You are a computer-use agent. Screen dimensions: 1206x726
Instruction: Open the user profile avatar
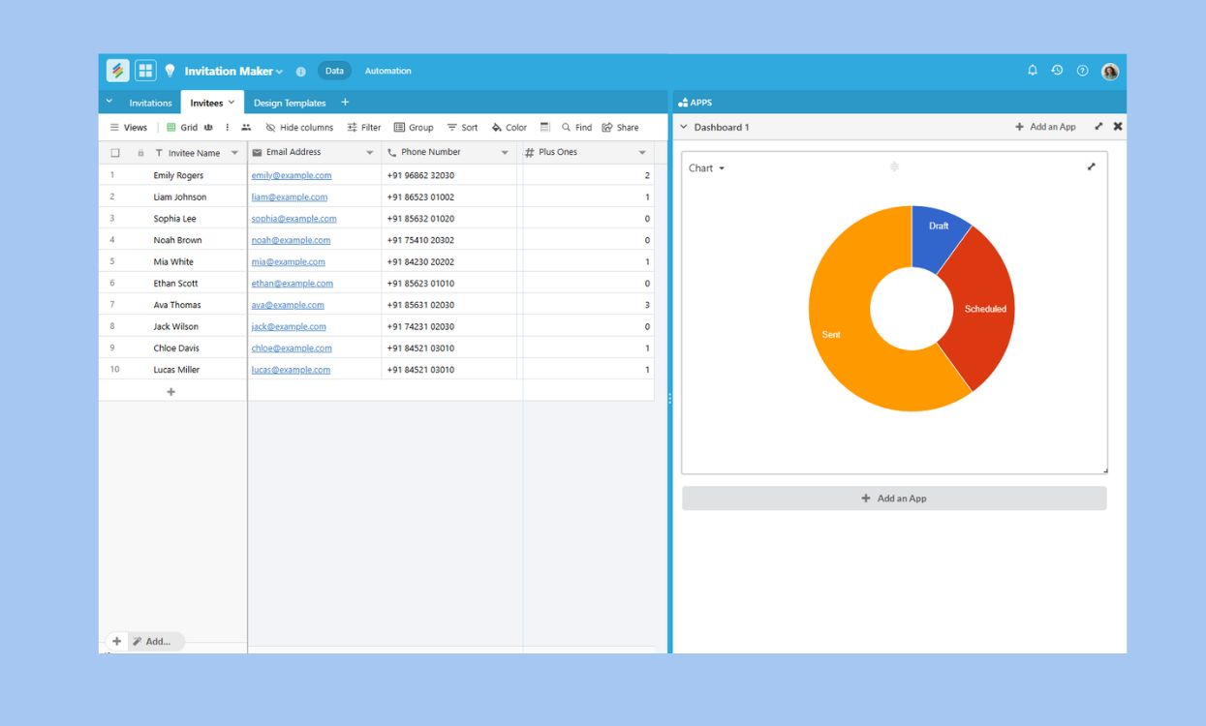pos(1110,72)
